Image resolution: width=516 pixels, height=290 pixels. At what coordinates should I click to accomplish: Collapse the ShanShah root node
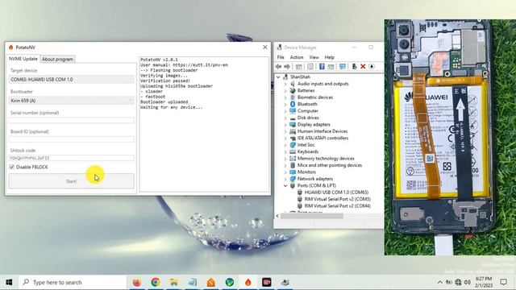(278, 77)
